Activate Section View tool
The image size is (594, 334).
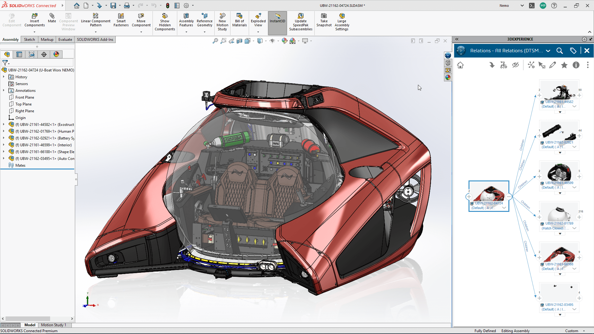coord(239,41)
